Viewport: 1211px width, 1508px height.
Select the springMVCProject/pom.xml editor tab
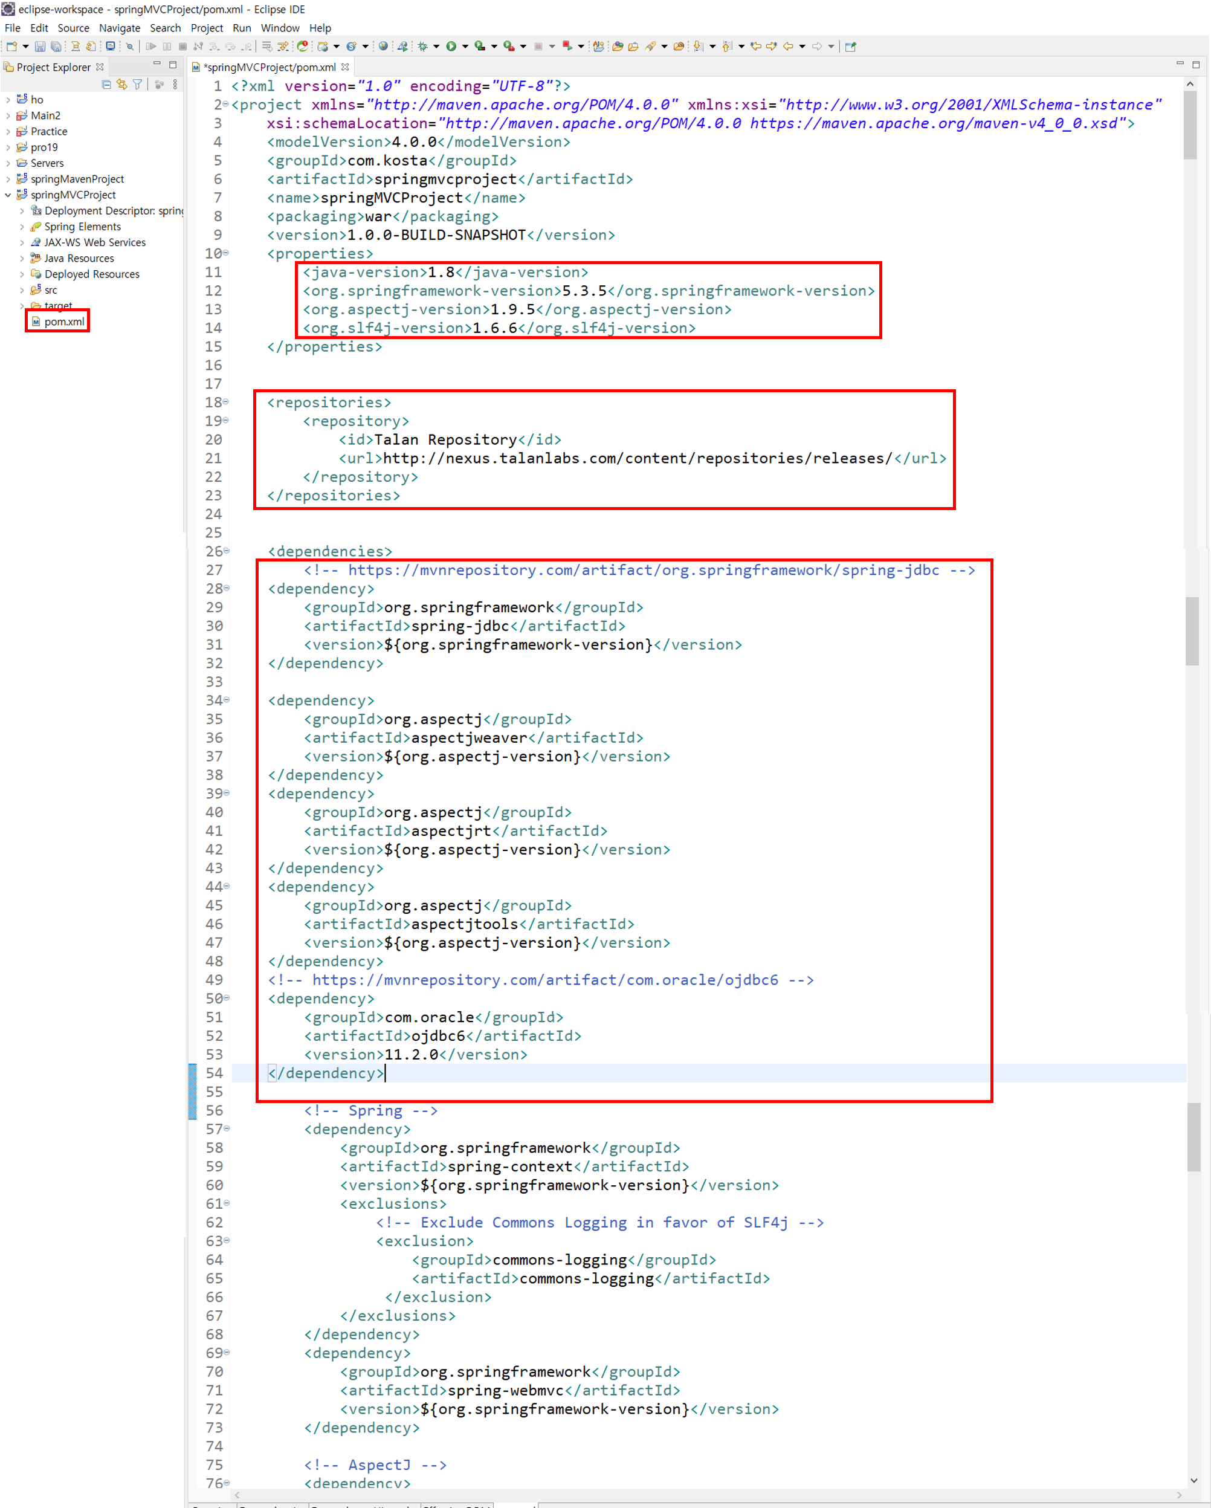point(269,67)
